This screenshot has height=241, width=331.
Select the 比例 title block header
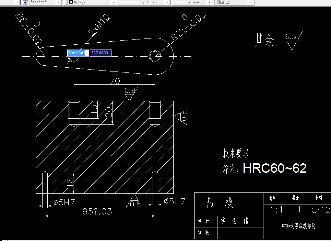pos(272,198)
